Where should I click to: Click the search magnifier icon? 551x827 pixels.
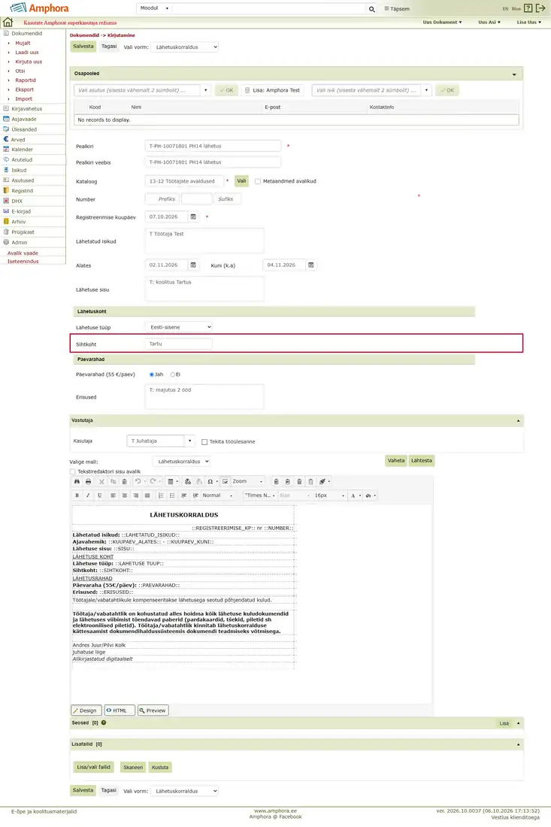click(372, 9)
